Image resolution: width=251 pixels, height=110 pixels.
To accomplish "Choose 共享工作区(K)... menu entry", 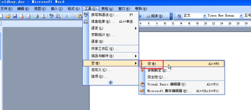I will pos(111,49).
